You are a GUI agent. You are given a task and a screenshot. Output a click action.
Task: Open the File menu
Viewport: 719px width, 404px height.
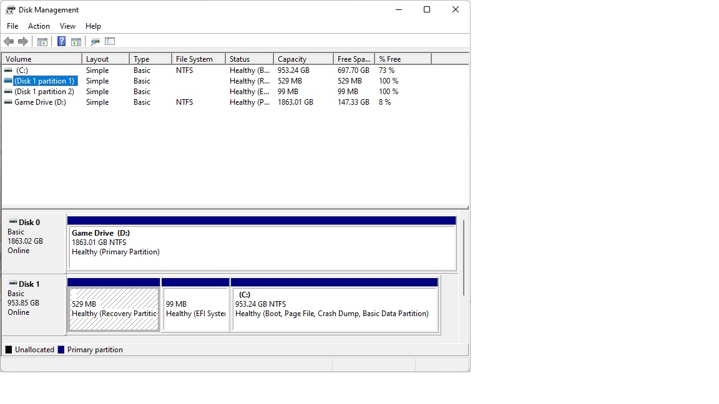pyautogui.click(x=12, y=26)
